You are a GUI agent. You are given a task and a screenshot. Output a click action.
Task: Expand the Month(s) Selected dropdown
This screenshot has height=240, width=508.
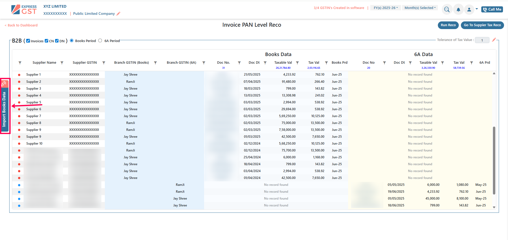point(420,8)
